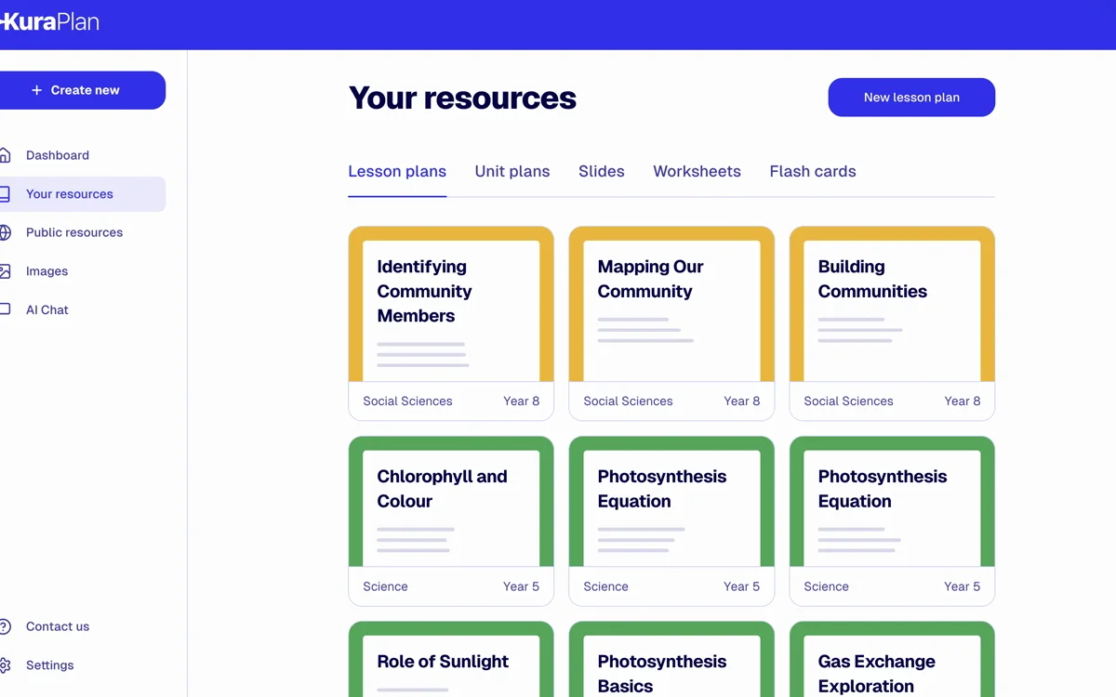Open the Create new button

coord(83,90)
